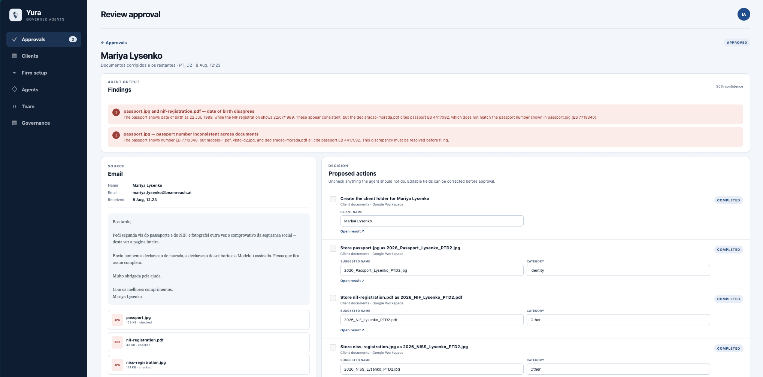Go back via the Approvals back link
This screenshot has width=763, height=377.
(114, 43)
